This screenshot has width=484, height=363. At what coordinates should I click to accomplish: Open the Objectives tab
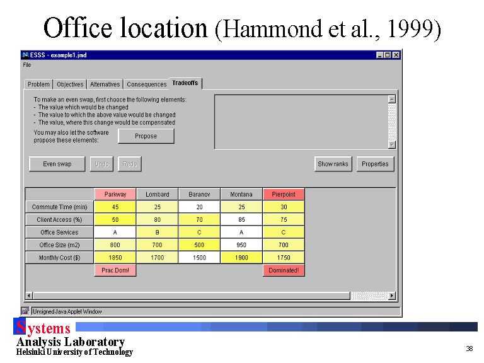[x=69, y=84]
